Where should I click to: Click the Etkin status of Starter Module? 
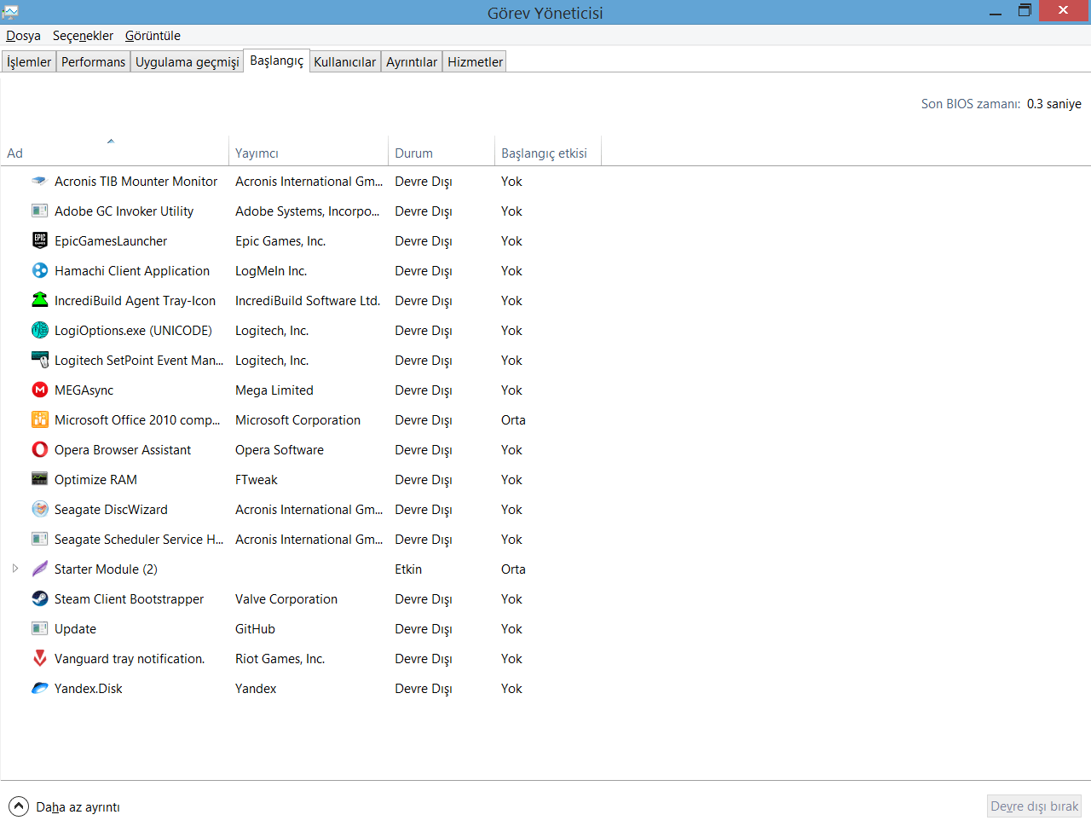coord(408,569)
